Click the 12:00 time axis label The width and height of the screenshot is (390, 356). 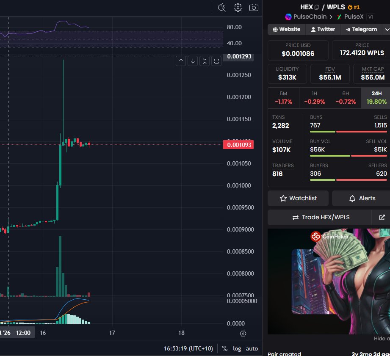pos(23,333)
